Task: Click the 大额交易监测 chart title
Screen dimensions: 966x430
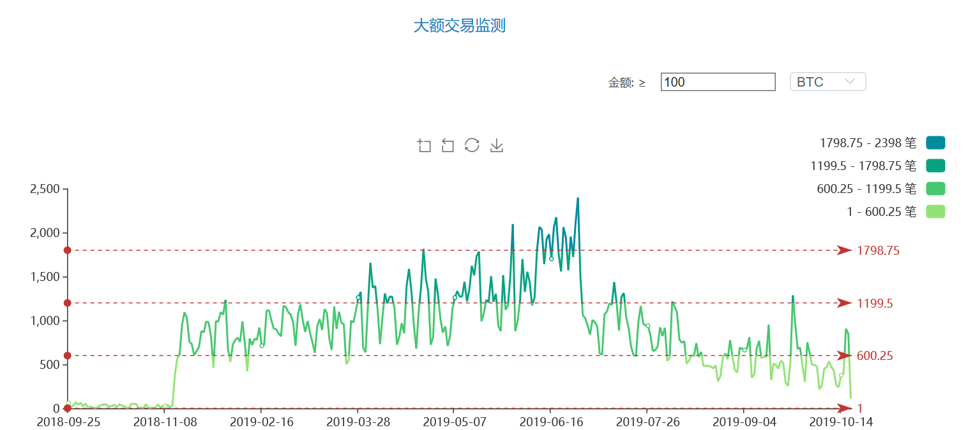Action: [460, 25]
